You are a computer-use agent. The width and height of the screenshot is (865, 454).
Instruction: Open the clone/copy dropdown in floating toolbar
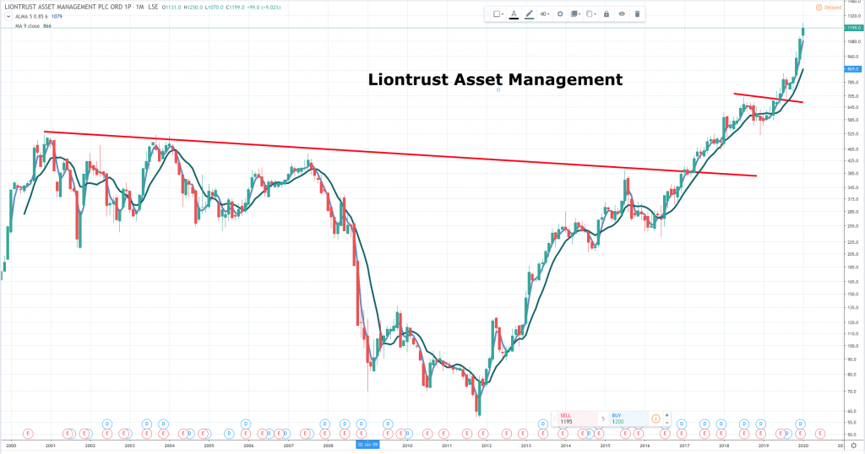[x=590, y=14]
